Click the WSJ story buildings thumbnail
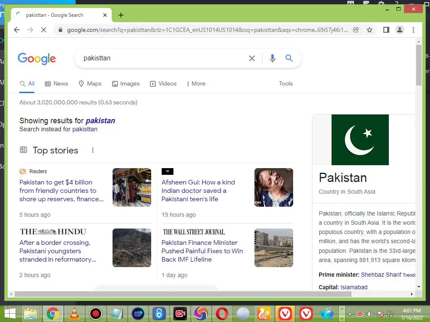Image resolution: width=430 pixels, height=322 pixels. (274, 248)
